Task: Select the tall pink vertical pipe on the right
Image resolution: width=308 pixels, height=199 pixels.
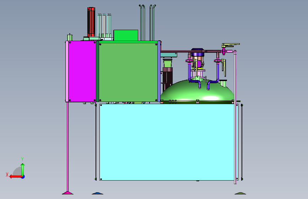Action: coord(235,117)
